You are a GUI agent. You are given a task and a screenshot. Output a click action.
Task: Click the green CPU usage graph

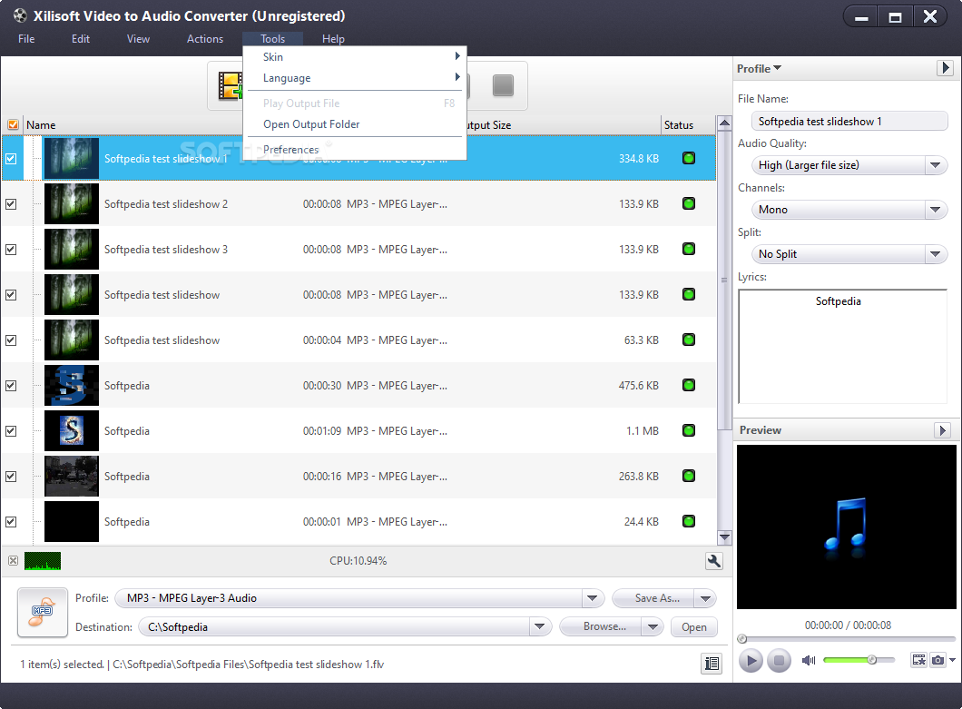point(43,561)
